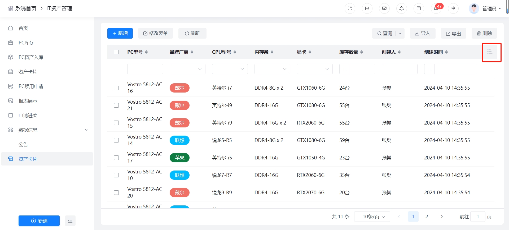Viewport: 509px width, 230px height.
Task: Click the 新建 button at sidebar bottom
Action: 39,221
